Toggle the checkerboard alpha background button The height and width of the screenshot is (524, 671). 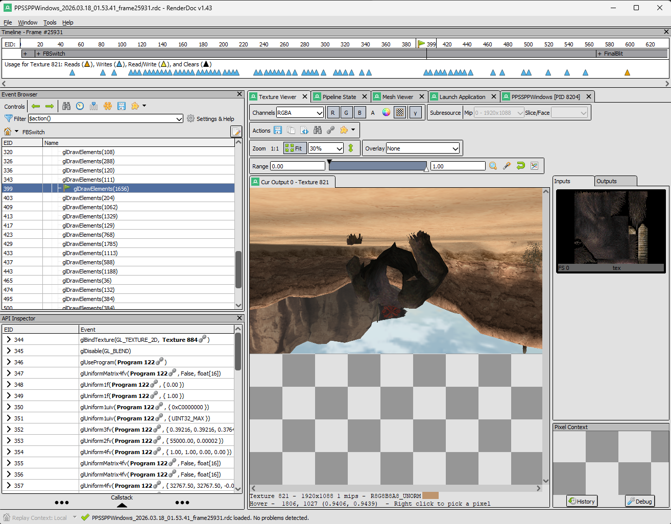coord(400,113)
